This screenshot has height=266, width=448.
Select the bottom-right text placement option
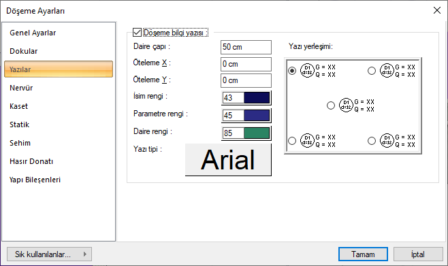coord(372,141)
